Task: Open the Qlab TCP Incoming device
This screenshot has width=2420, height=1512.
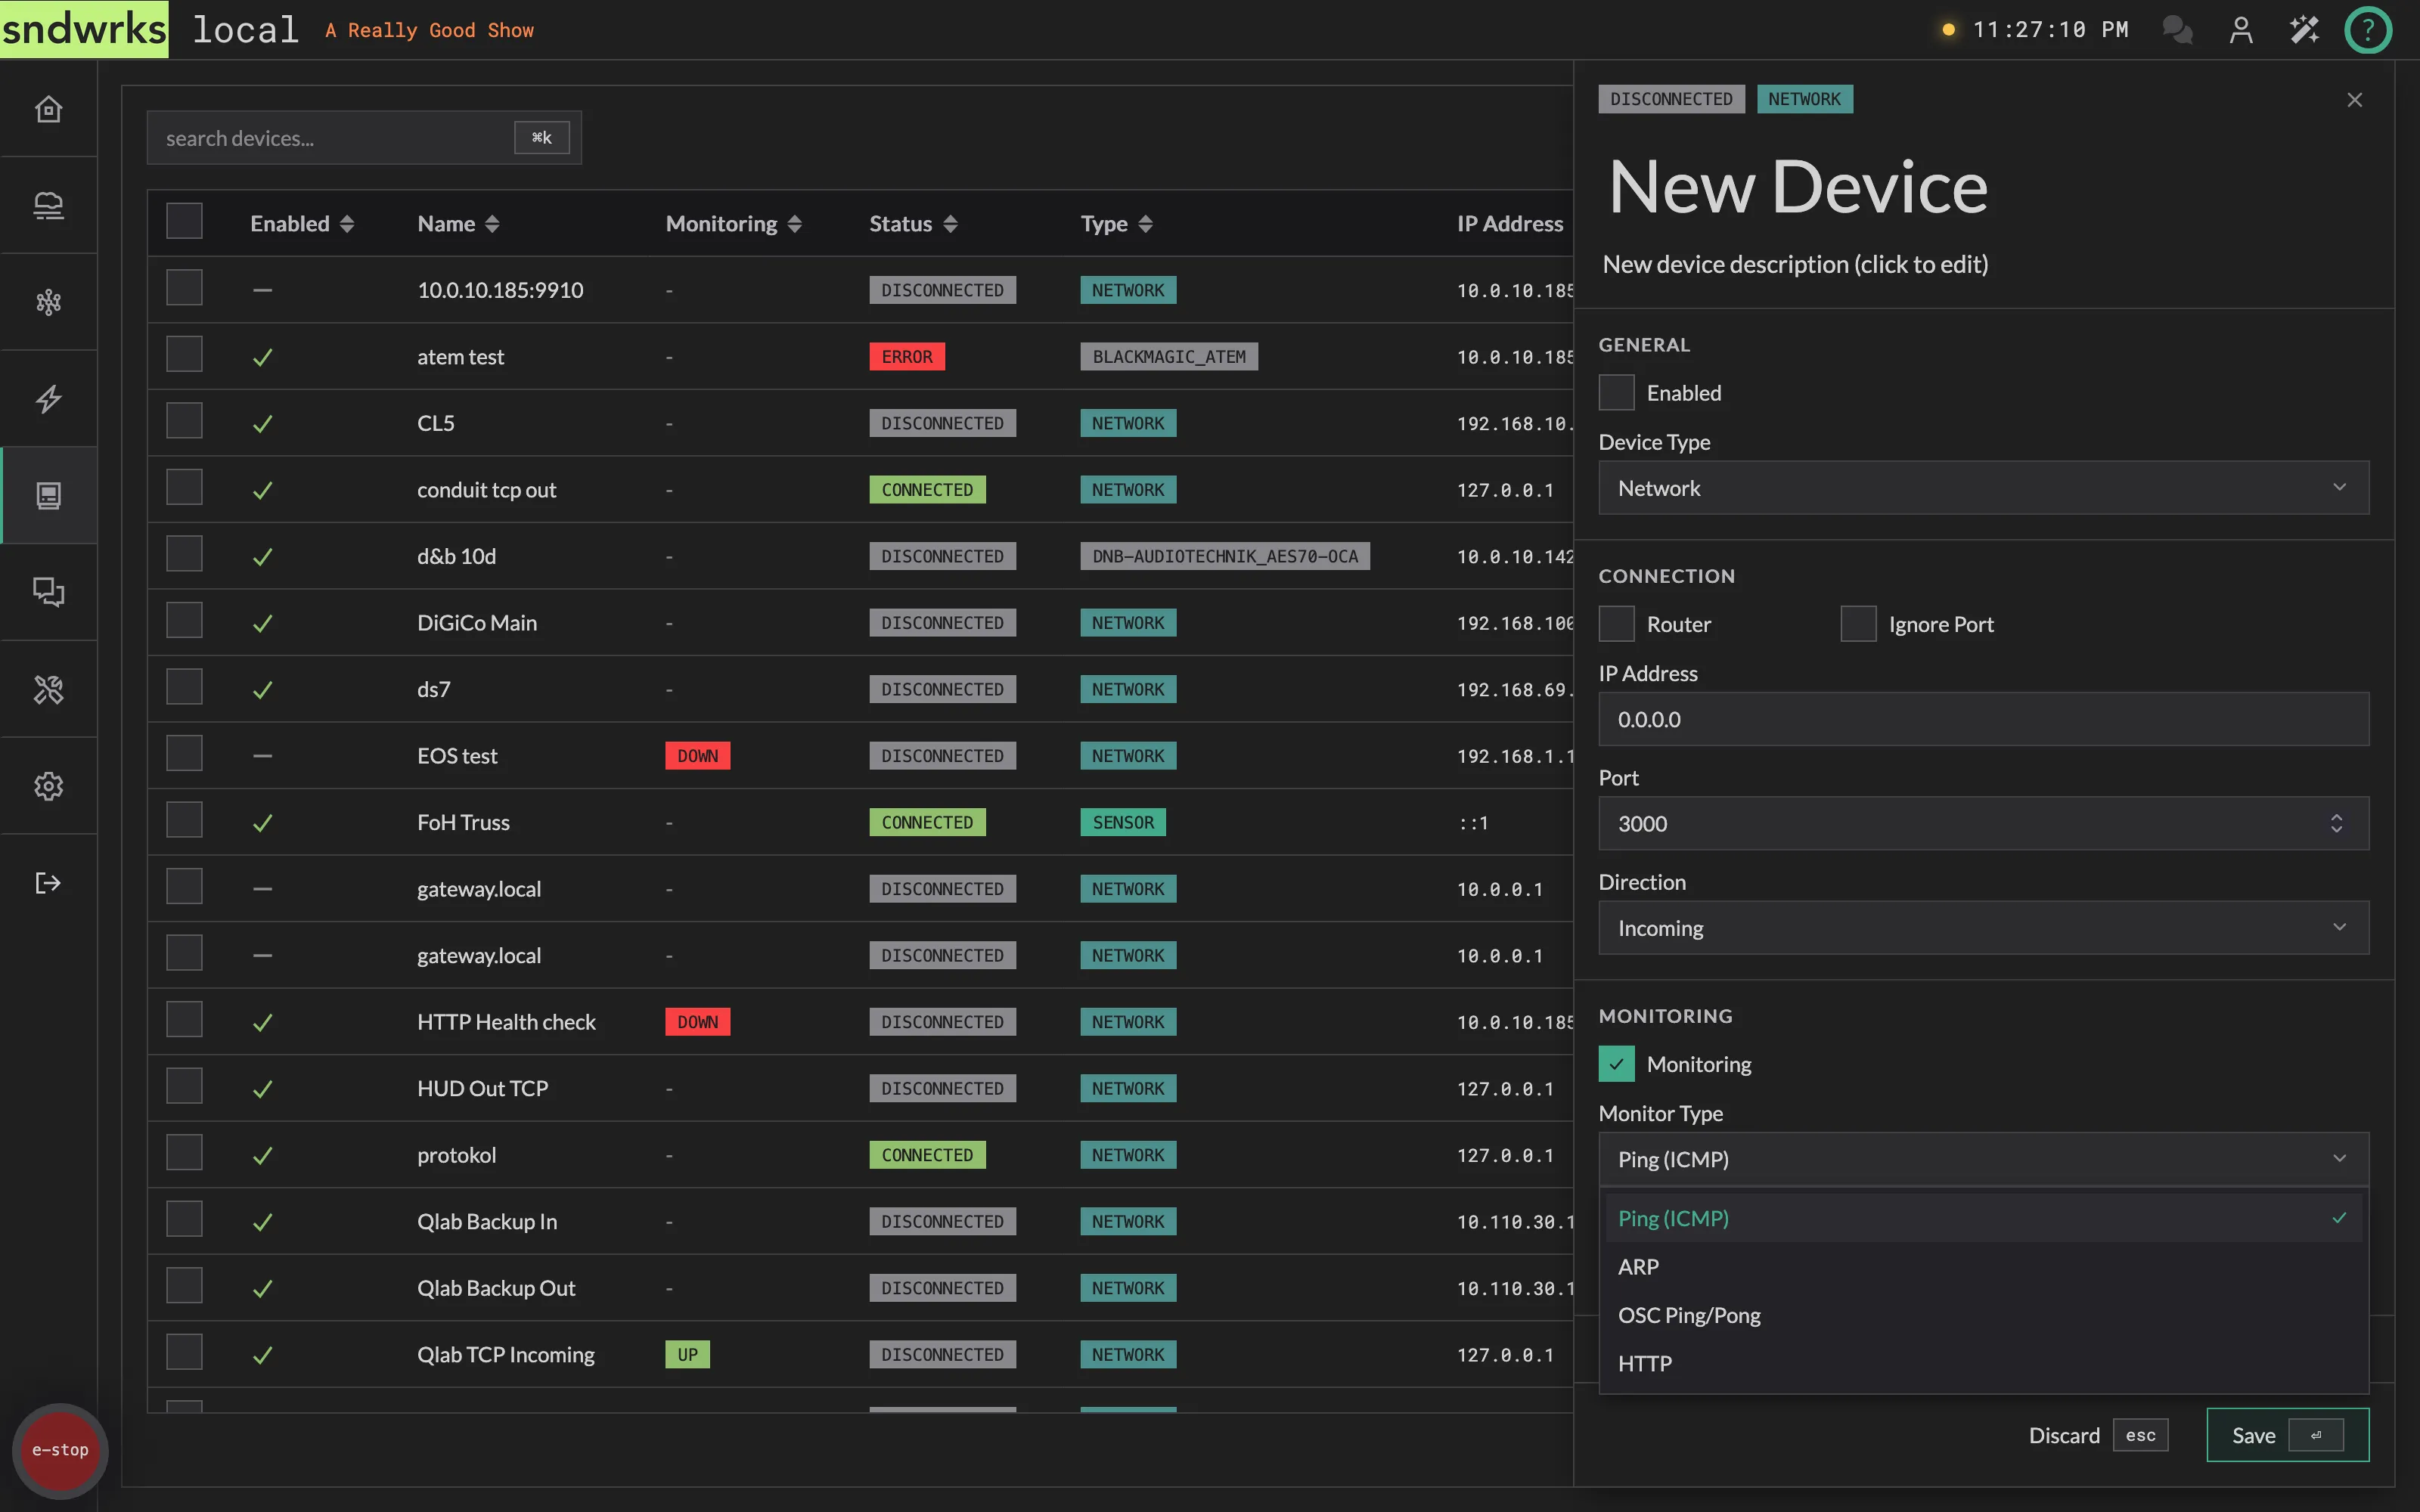Action: [505, 1355]
